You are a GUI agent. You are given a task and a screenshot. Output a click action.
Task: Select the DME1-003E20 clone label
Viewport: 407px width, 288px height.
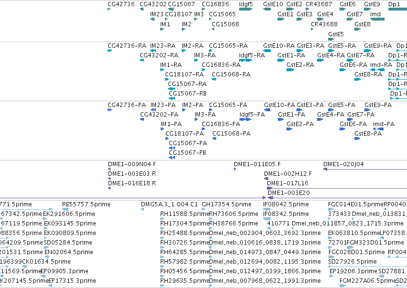pyautogui.click(x=289, y=193)
